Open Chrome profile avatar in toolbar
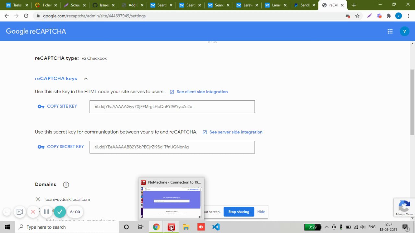The height and width of the screenshot is (233, 415). click(x=398, y=16)
